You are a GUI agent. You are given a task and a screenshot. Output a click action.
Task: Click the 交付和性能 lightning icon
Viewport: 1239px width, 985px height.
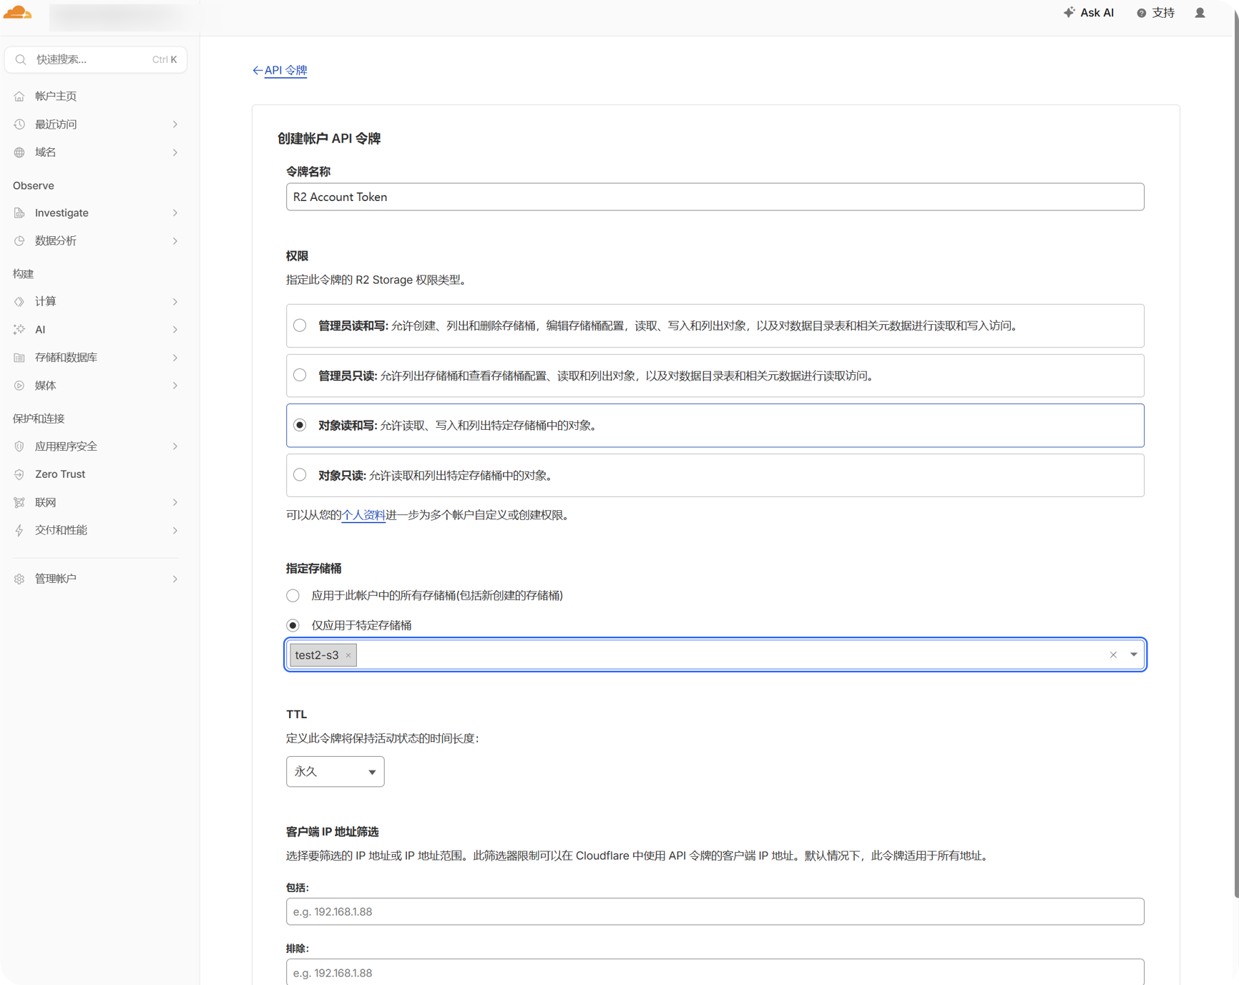pyautogui.click(x=19, y=530)
